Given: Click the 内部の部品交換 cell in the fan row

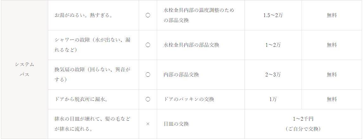Looking at the screenshot, I should tap(181, 75).
